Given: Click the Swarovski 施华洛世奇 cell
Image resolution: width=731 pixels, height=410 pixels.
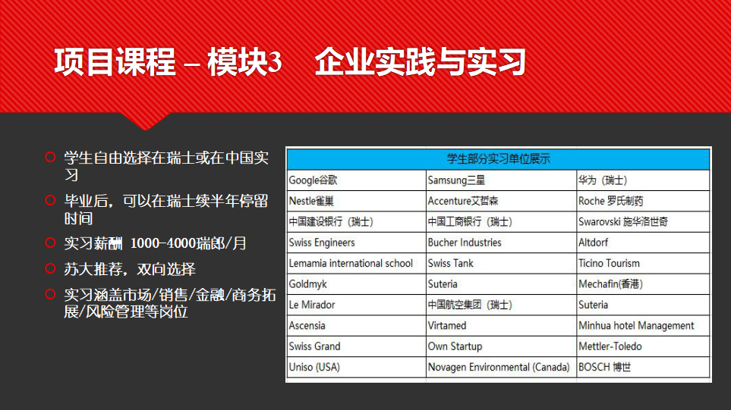Looking at the screenshot, I should coord(644,222).
